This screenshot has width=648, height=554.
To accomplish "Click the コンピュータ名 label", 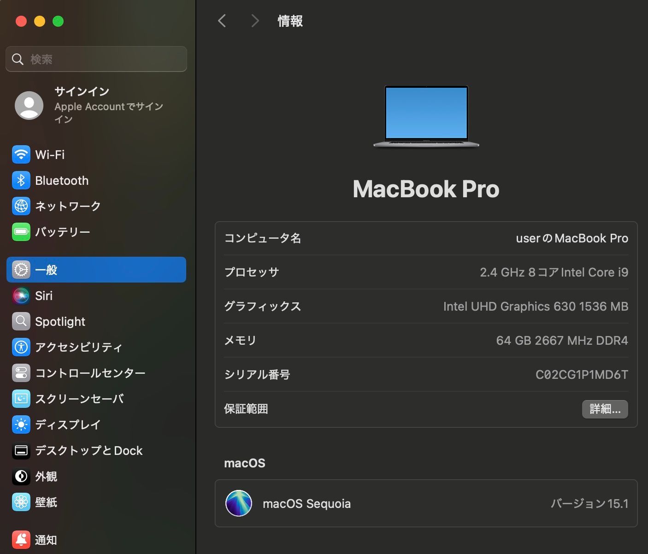I will pos(263,238).
